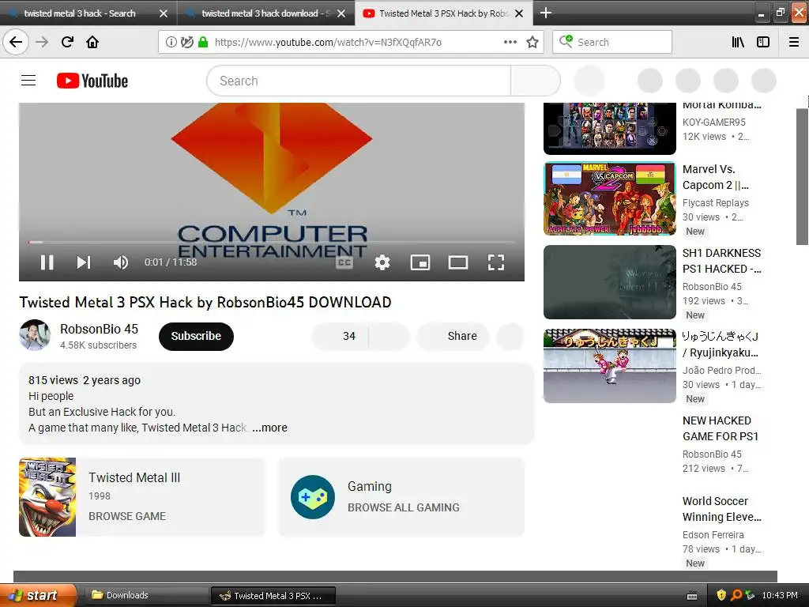
Task: Switch to Twisted Metal 3 PSX taskbar item
Action: click(273, 596)
